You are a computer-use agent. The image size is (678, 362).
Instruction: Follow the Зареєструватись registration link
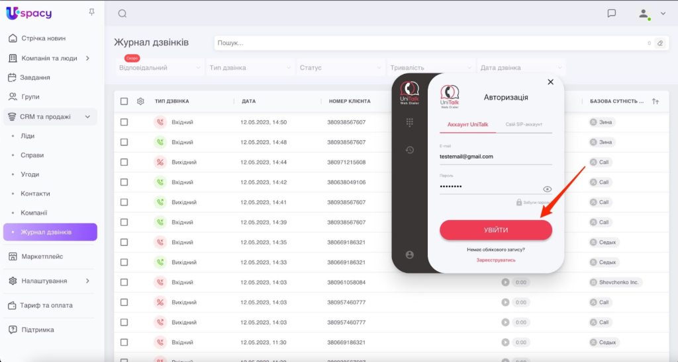click(x=495, y=260)
